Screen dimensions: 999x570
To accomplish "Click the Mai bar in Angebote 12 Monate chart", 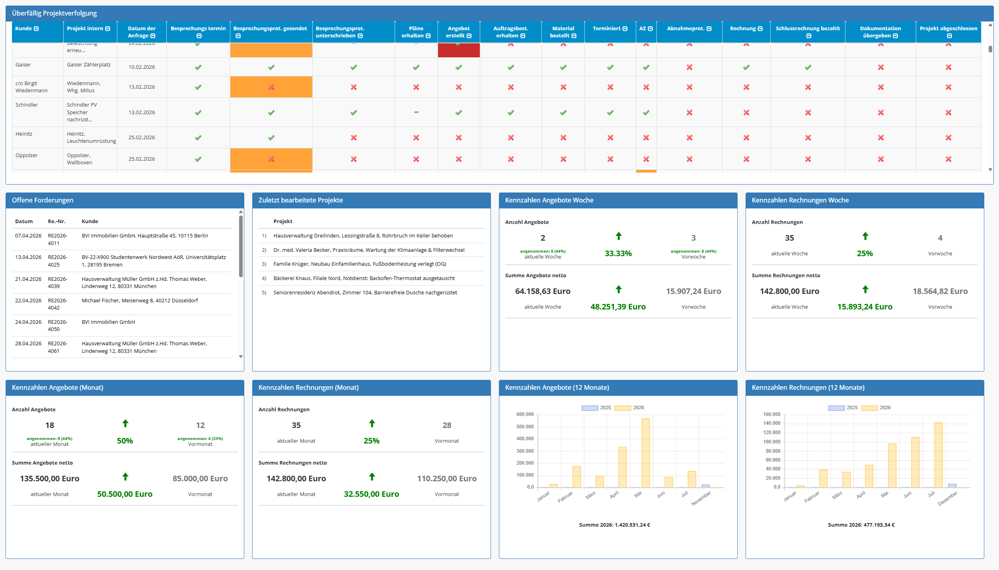I will click(x=645, y=453).
